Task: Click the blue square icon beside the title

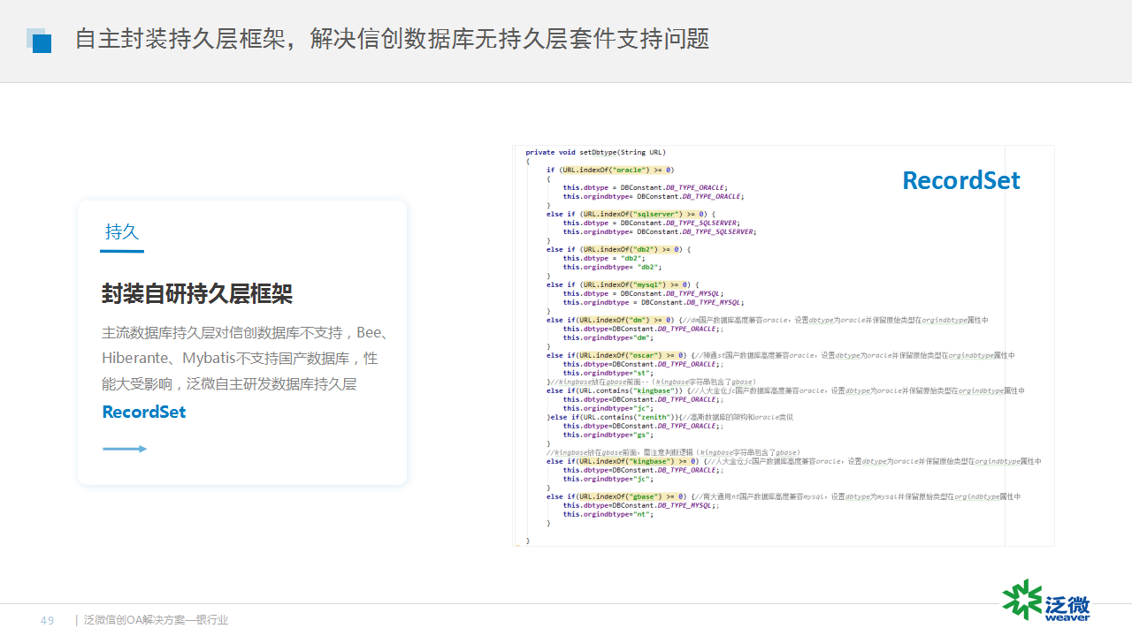Action: [39, 41]
